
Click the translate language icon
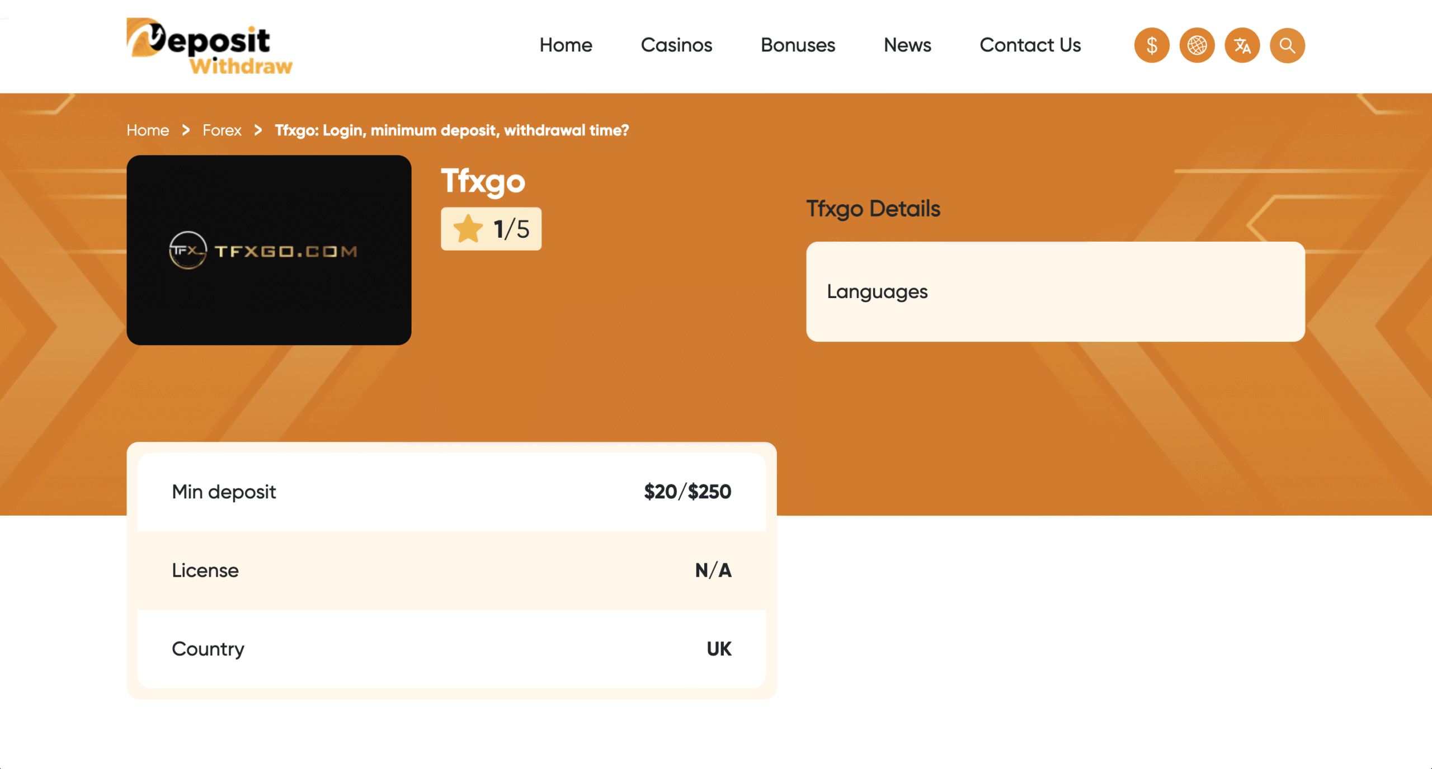[x=1242, y=45]
